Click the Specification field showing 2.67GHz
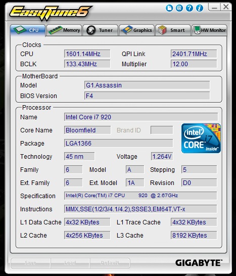The image size is (236, 276). point(140,196)
